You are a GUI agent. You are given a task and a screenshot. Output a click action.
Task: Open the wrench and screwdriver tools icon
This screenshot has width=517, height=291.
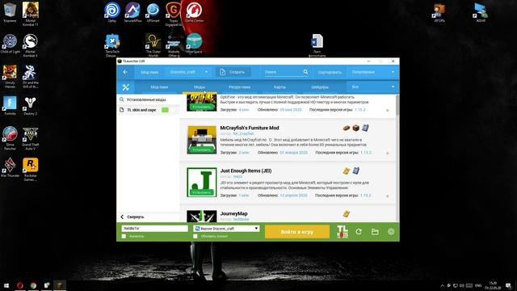point(126,87)
